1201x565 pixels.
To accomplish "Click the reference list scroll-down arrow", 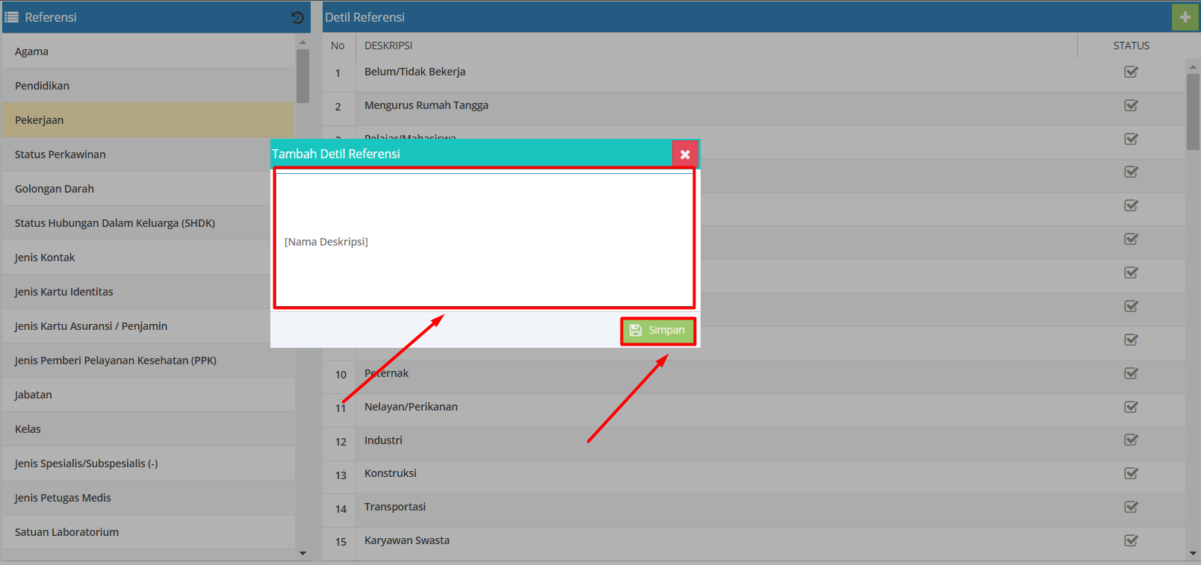I will [302, 553].
